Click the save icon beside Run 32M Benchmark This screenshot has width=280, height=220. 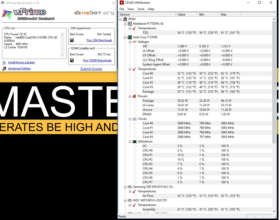(x=72, y=40)
